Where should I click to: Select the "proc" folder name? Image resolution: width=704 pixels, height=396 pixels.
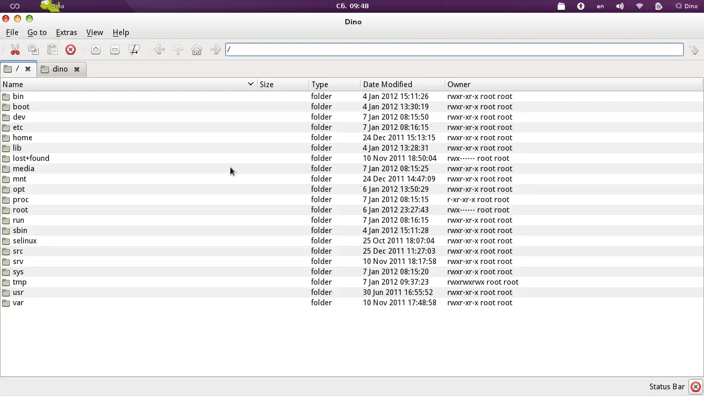point(21,200)
